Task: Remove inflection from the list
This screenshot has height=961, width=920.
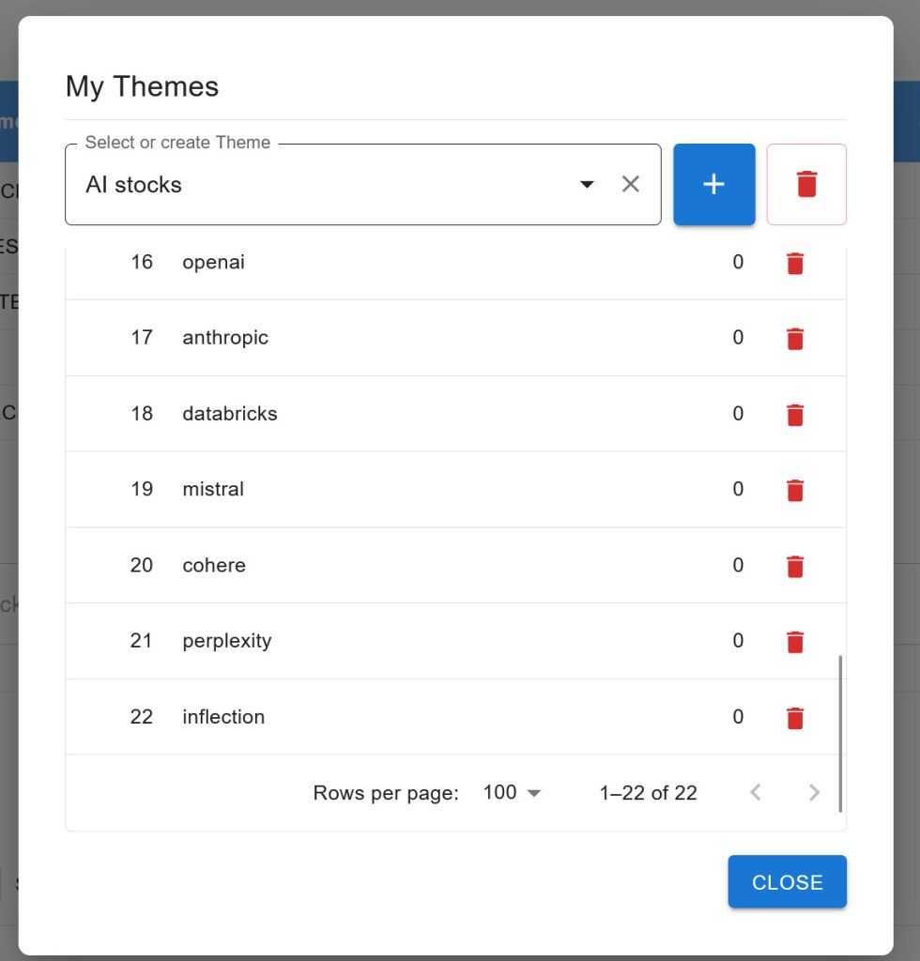Action: 794,718
